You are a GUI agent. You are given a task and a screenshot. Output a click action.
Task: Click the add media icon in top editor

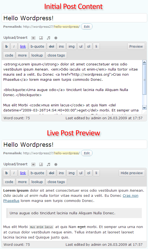click(x=56, y=38)
